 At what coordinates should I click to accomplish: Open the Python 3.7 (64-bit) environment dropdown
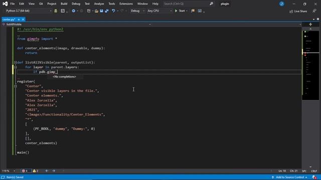point(28,11)
